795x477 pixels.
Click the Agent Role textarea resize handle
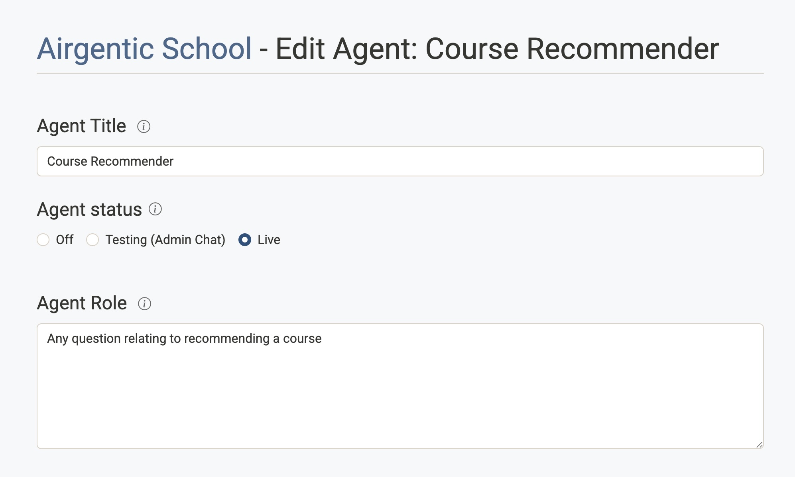tap(759, 445)
